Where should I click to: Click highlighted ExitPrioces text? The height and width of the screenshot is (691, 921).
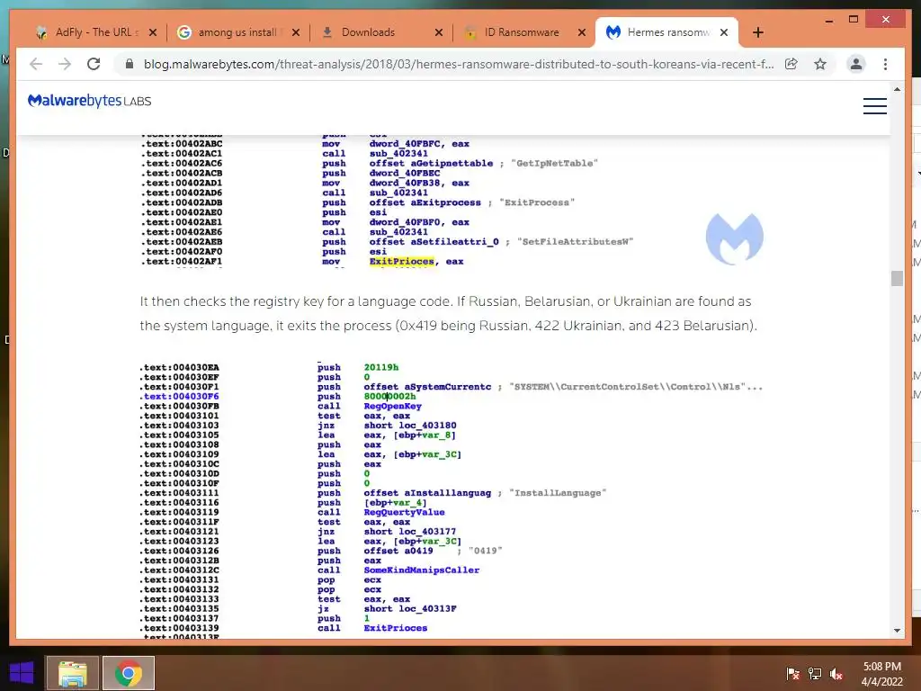[x=402, y=262]
